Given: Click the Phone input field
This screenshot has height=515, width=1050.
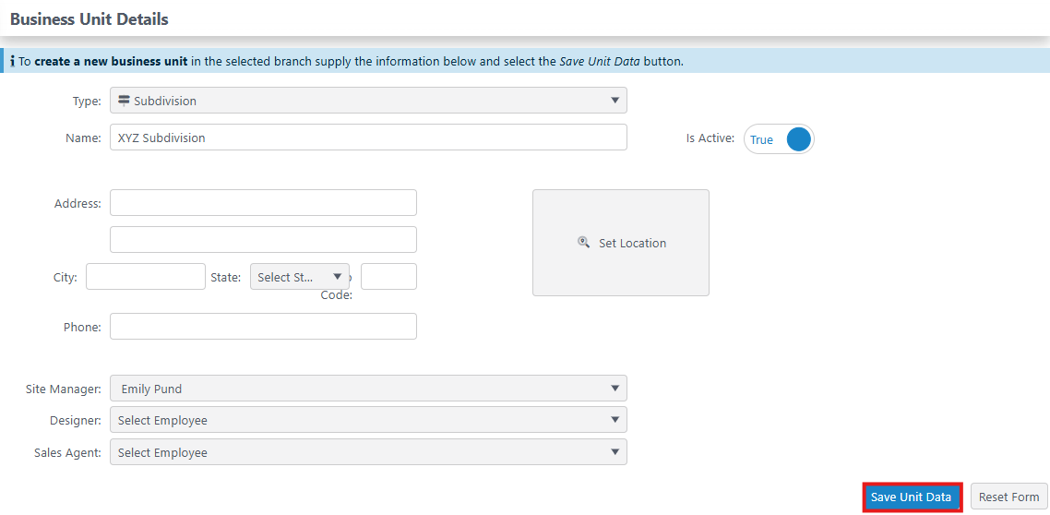Looking at the screenshot, I should (263, 327).
